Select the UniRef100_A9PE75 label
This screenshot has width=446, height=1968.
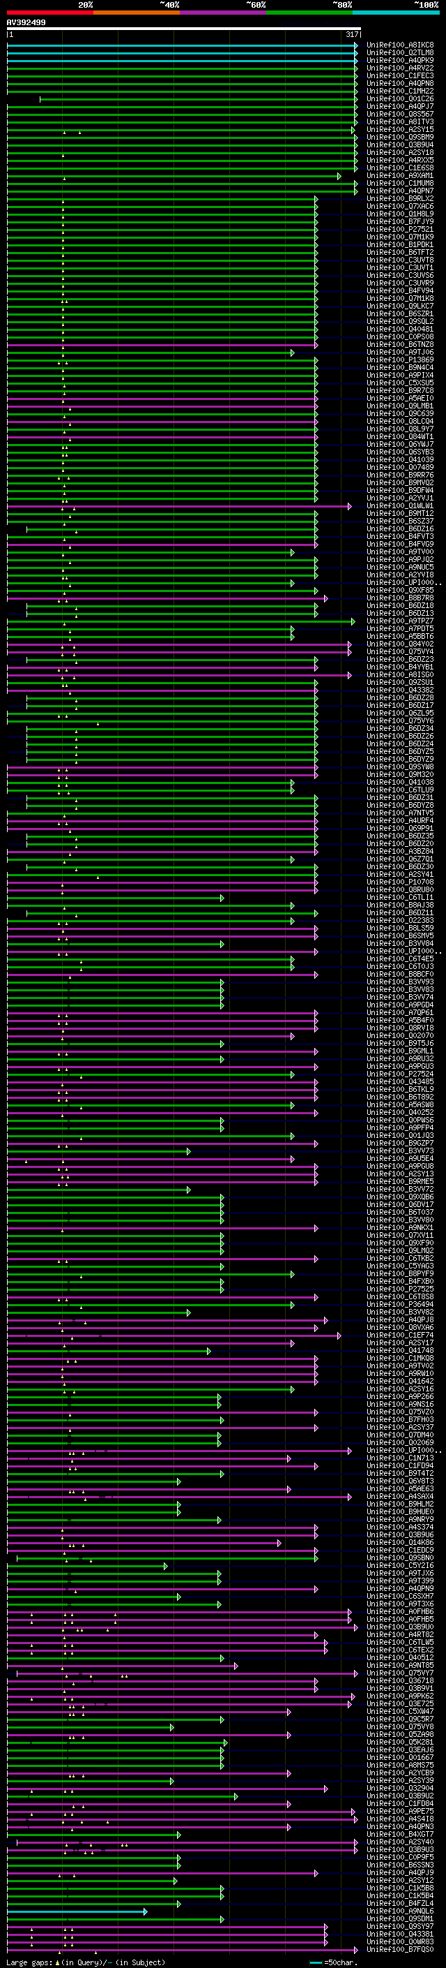click(400, 1811)
